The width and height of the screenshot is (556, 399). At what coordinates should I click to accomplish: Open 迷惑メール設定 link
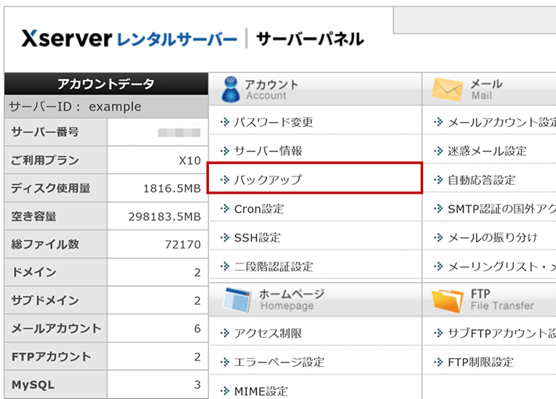click(x=487, y=151)
